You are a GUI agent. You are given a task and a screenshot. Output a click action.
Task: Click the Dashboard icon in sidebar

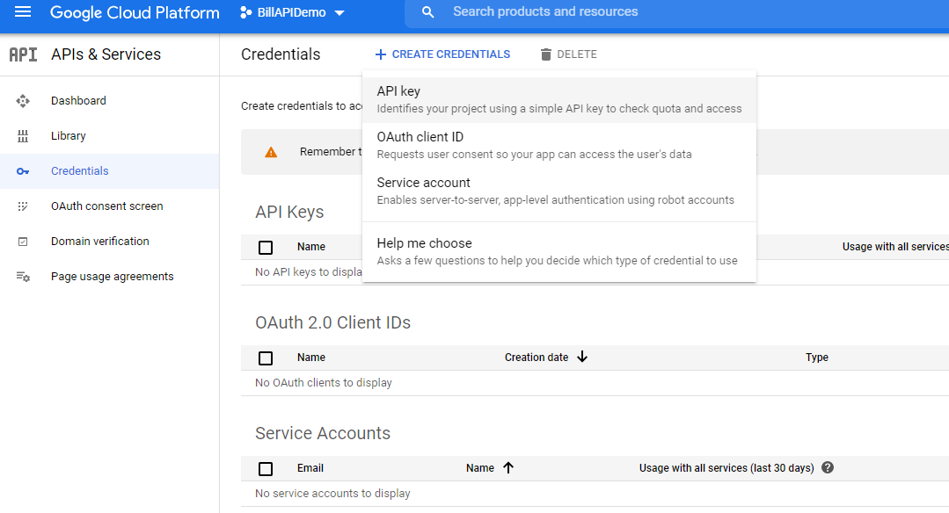23,101
